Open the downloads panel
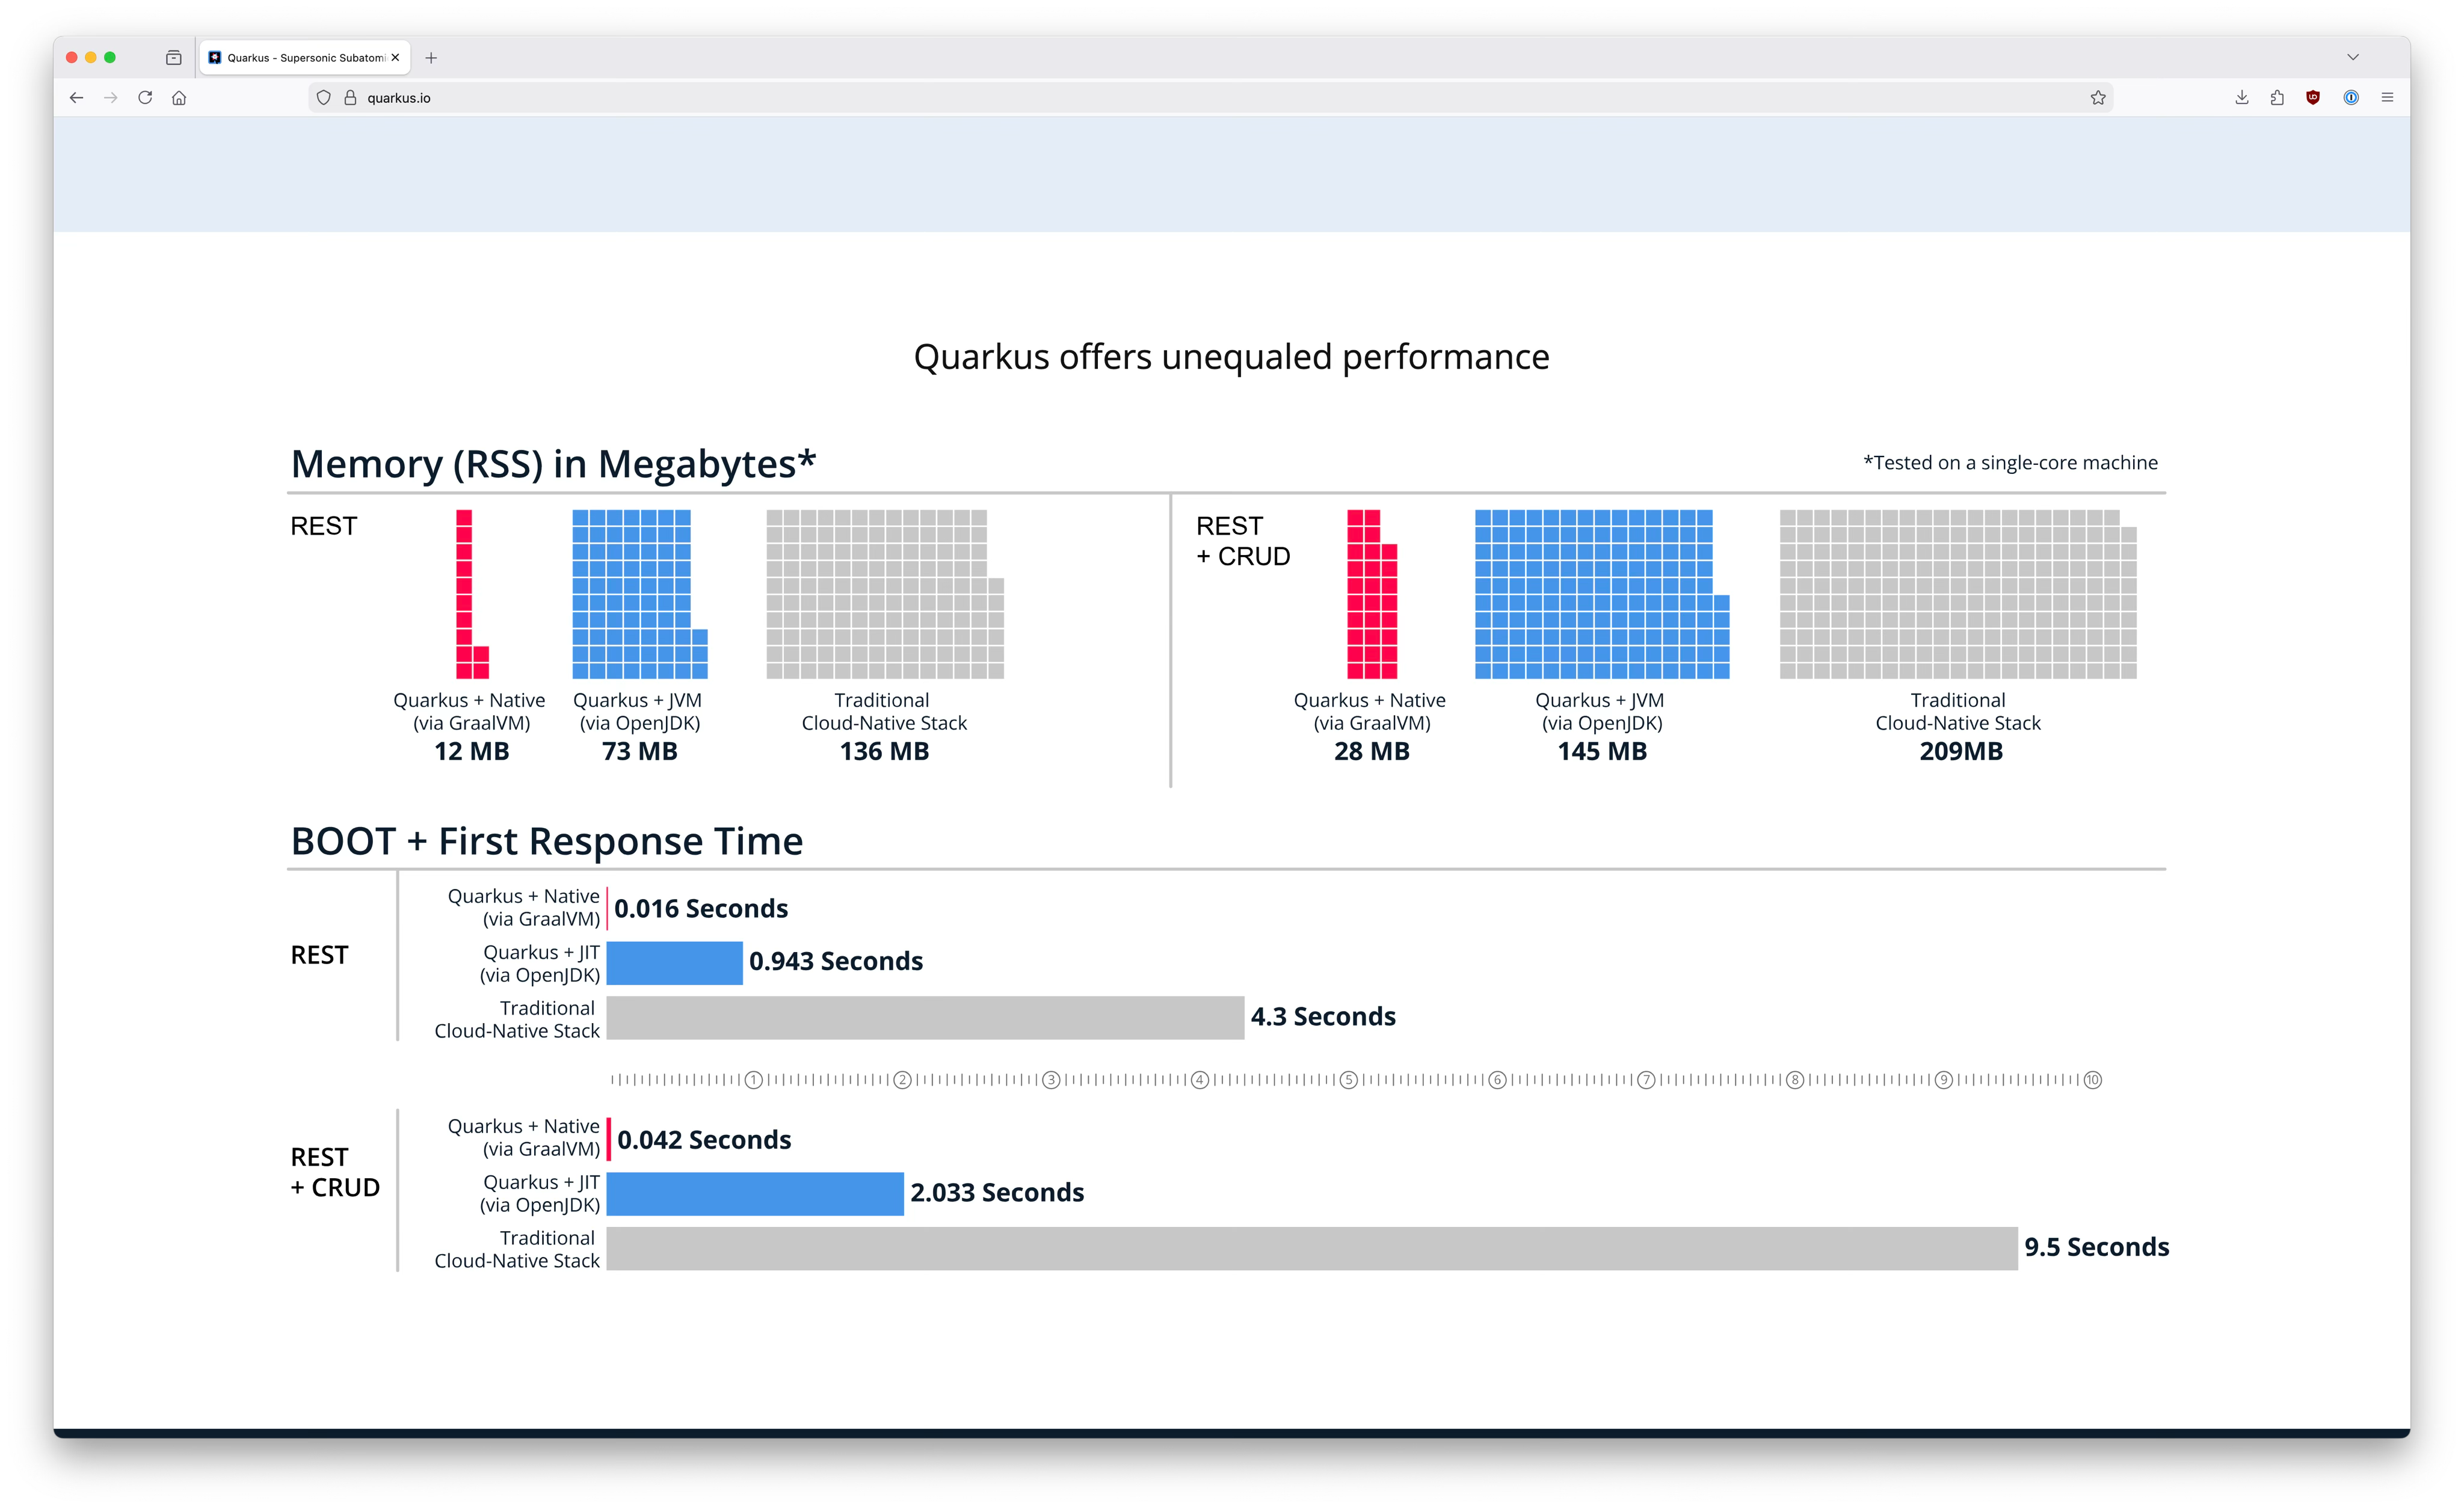 point(2241,97)
